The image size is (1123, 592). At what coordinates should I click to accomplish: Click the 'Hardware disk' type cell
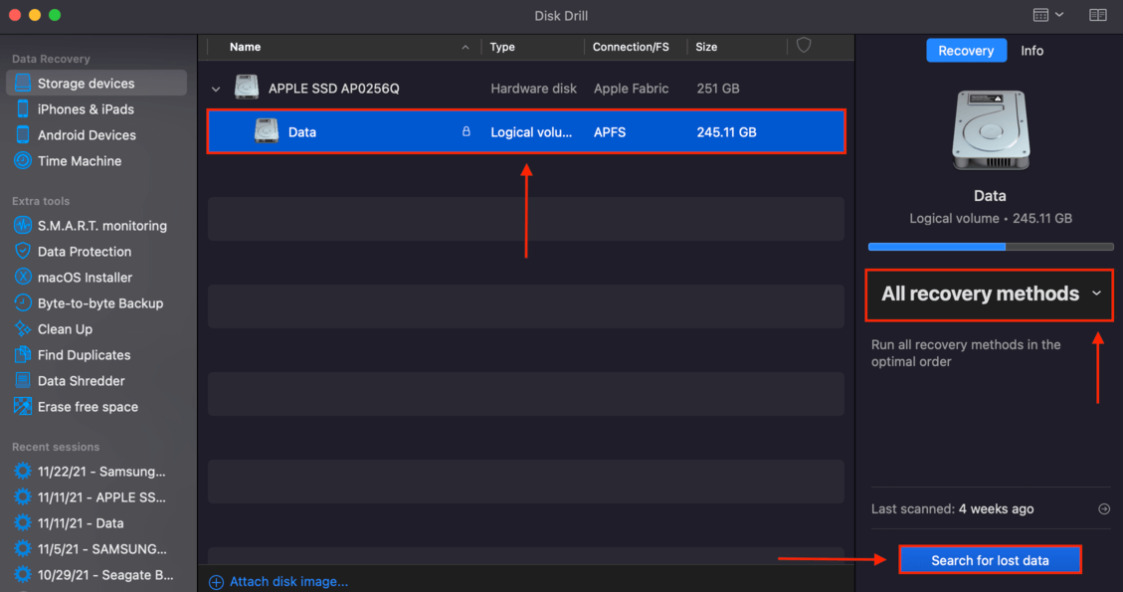(x=533, y=89)
